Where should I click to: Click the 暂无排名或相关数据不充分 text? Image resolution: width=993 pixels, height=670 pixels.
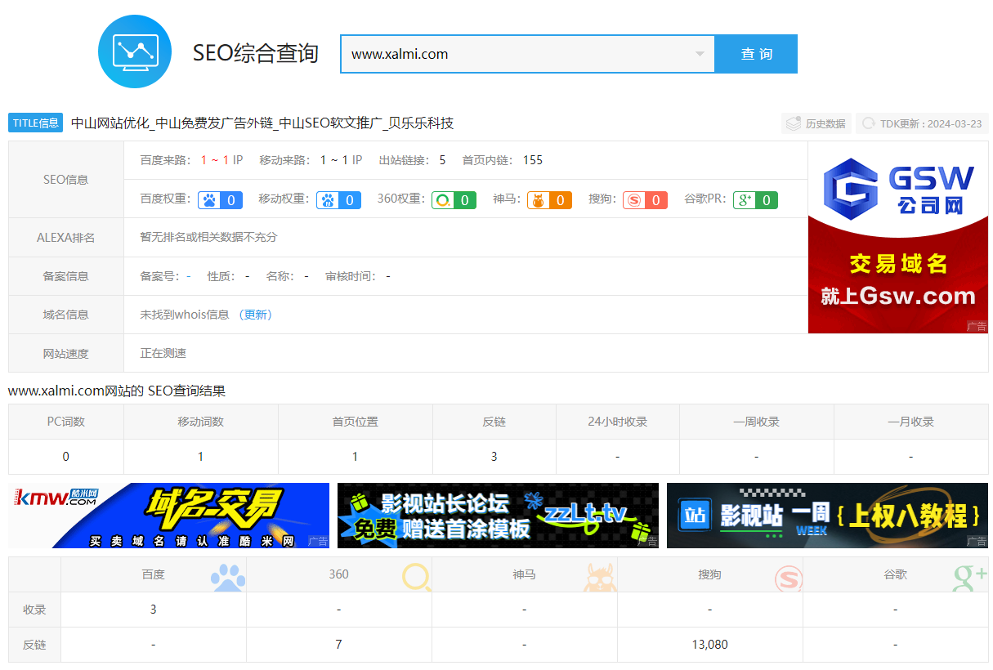pos(209,237)
